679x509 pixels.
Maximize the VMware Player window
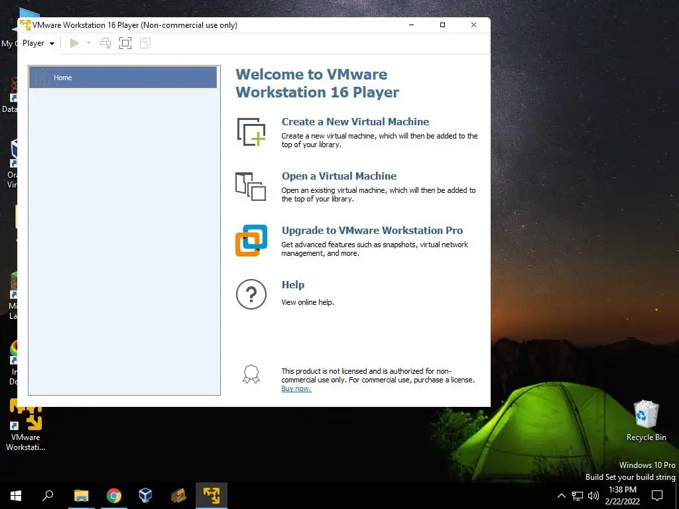click(x=442, y=25)
